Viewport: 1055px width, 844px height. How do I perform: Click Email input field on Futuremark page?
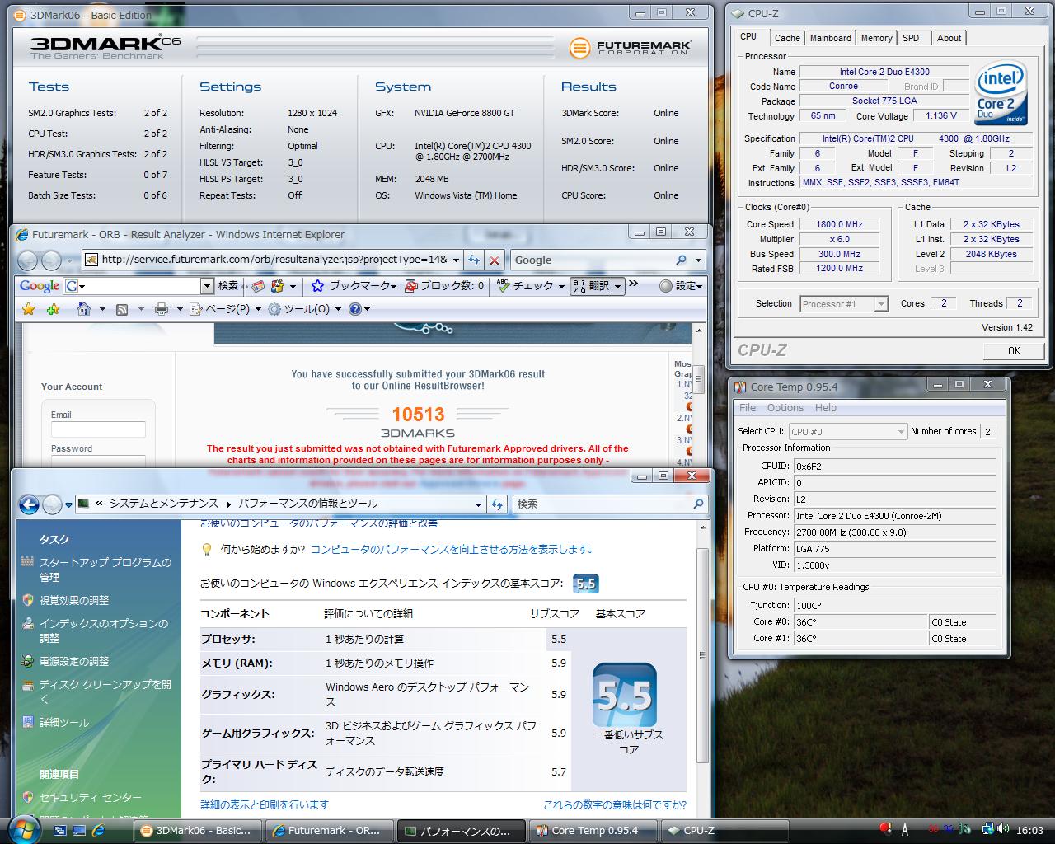tap(98, 429)
